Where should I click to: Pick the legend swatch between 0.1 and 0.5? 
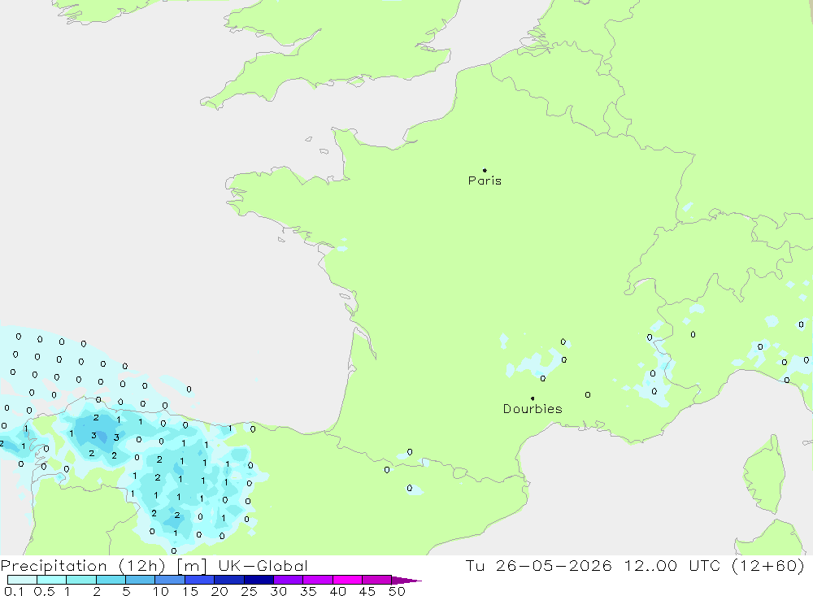(x=22, y=580)
